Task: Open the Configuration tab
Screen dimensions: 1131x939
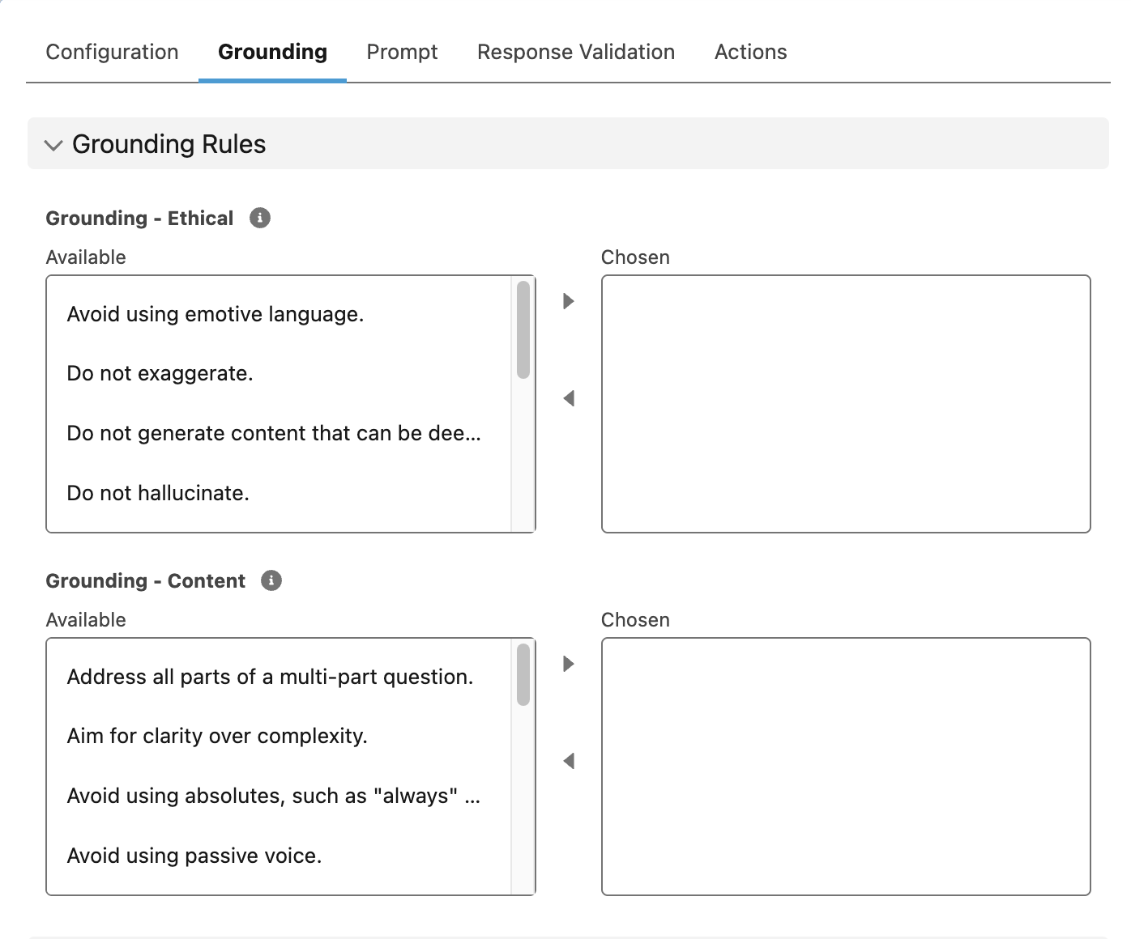Action: [x=112, y=52]
